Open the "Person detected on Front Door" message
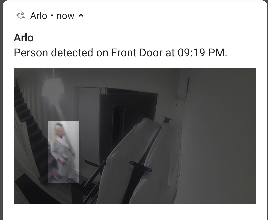Viewport: 268px width, 220px height. coord(120,53)
